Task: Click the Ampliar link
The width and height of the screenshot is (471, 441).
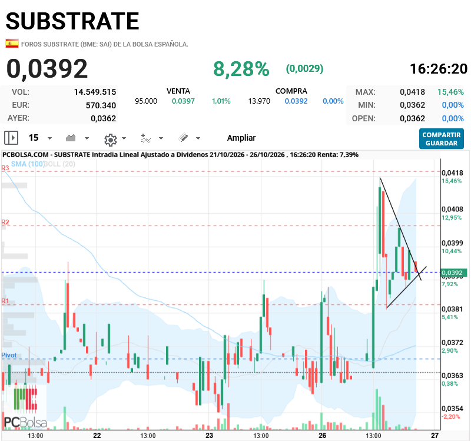Action: coord(241,138)
